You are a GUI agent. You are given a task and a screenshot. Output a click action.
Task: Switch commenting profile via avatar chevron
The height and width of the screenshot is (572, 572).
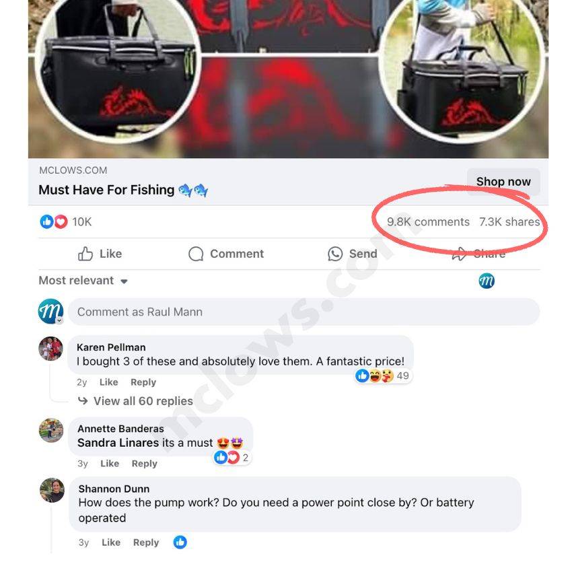point(59,320)
